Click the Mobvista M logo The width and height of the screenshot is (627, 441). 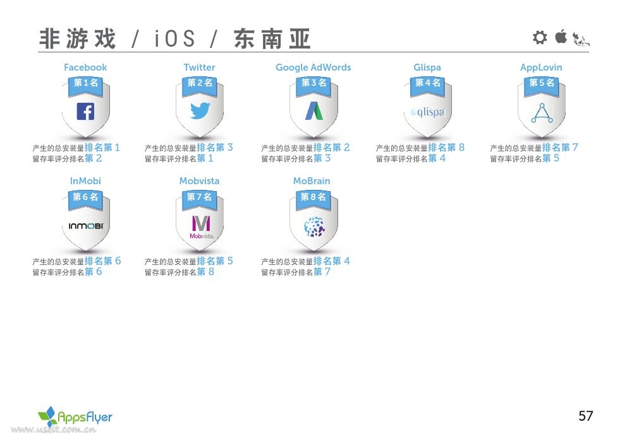(201, 226)
